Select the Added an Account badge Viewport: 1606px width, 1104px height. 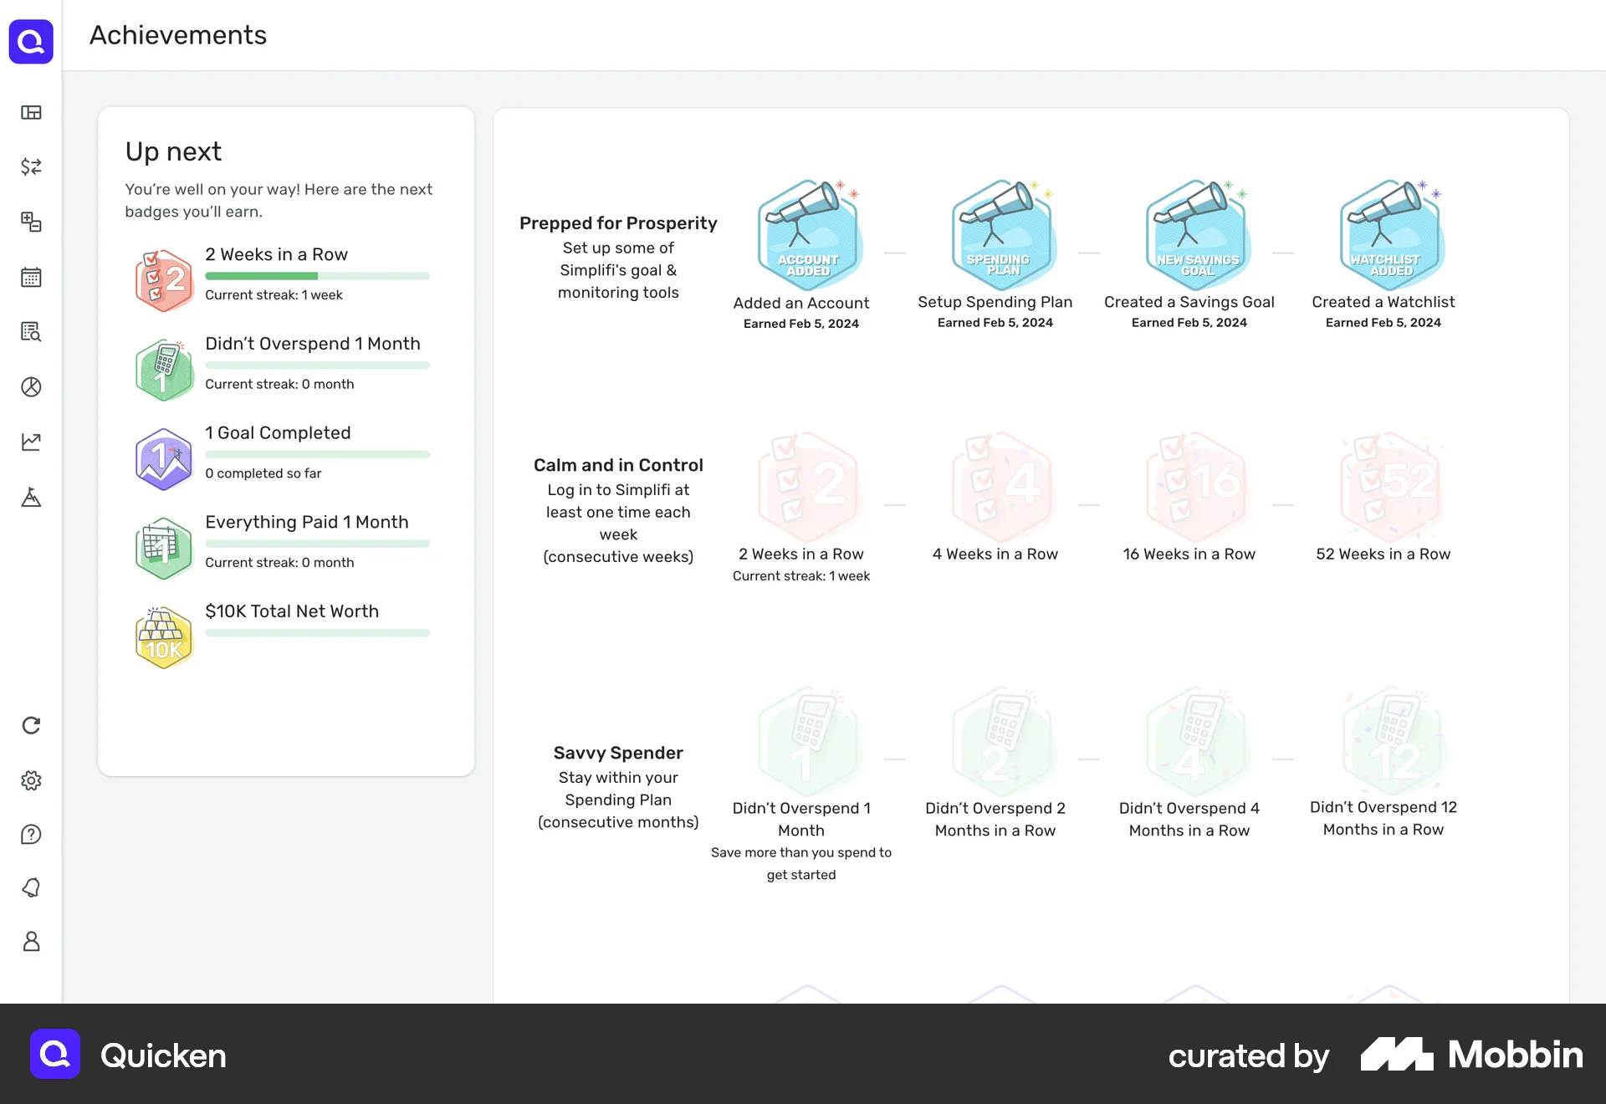tap(807, 234)
